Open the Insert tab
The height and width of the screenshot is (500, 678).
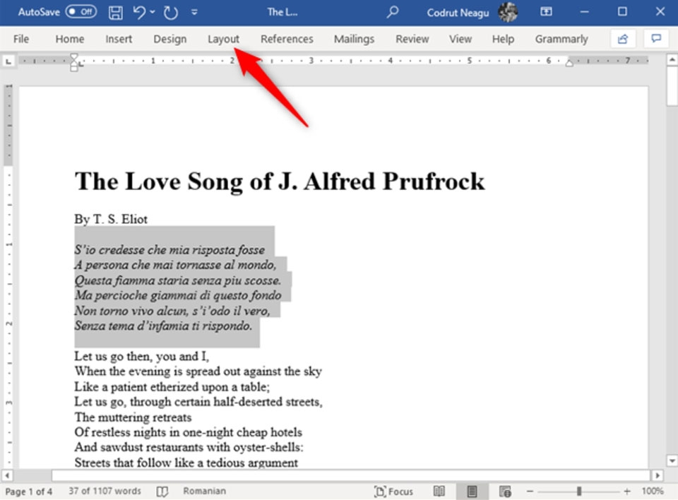coord(119,39)
